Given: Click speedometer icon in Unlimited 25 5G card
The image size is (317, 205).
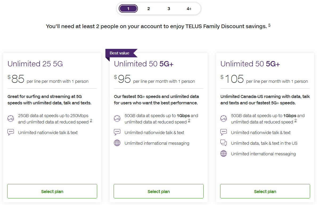Looking at the screenshot, I should pyautogui.click(x=11, y=119).
